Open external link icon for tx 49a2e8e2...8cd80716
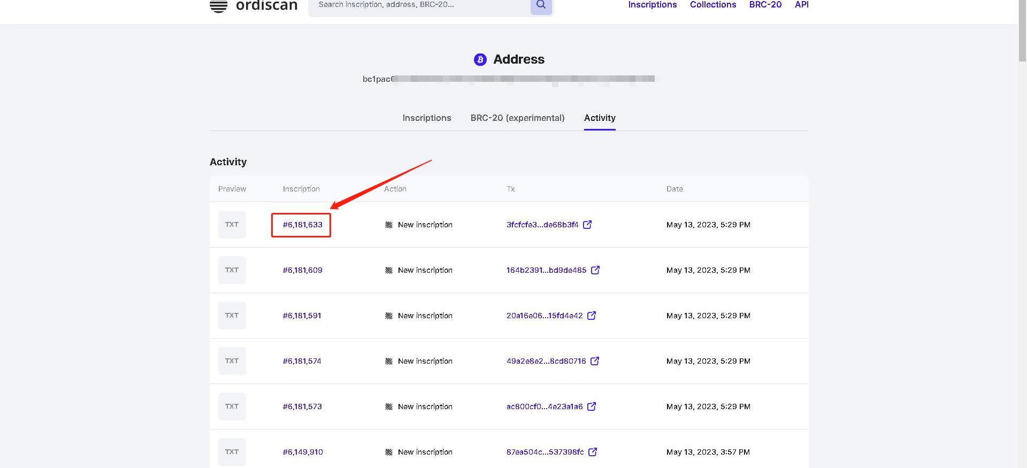Viewport: 1027px width, 468px height. pos(595,361)
